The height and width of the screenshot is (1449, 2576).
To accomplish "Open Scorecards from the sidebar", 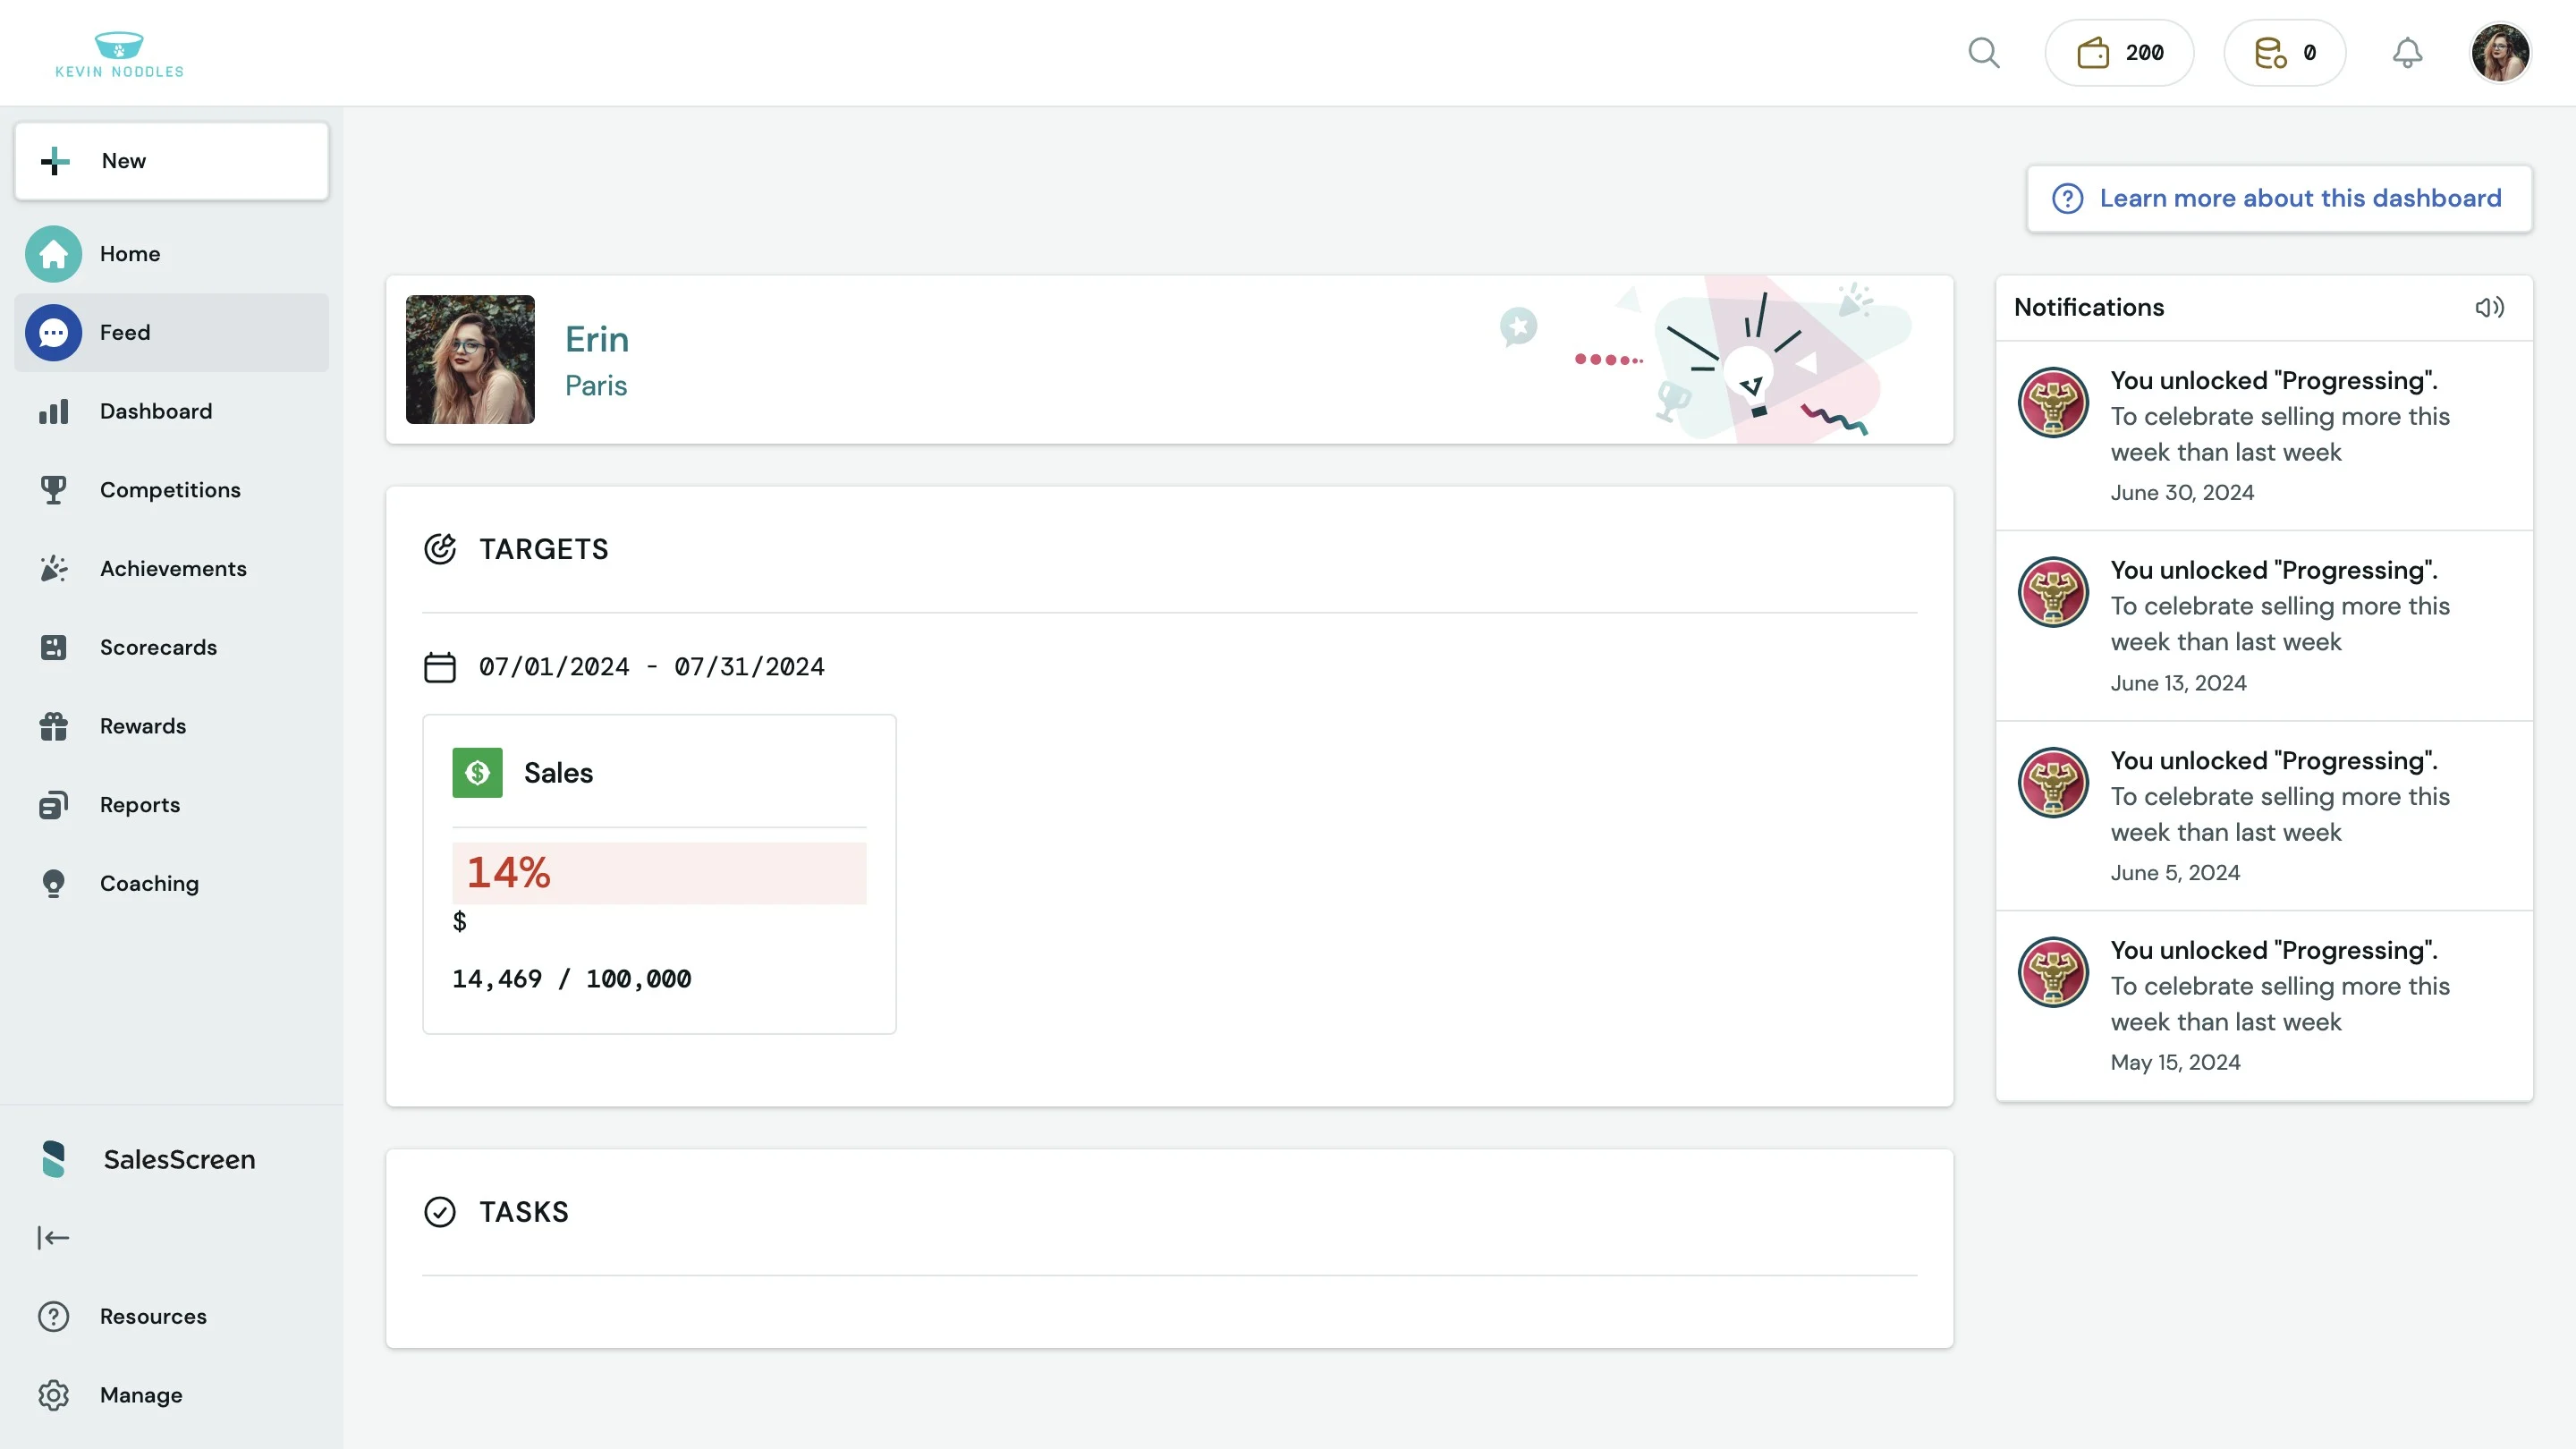I will click(158, 647).
